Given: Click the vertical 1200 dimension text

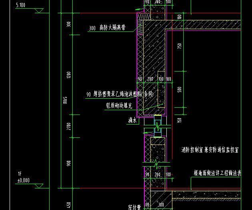Looking at the screenshot, I should click(69, 75).
